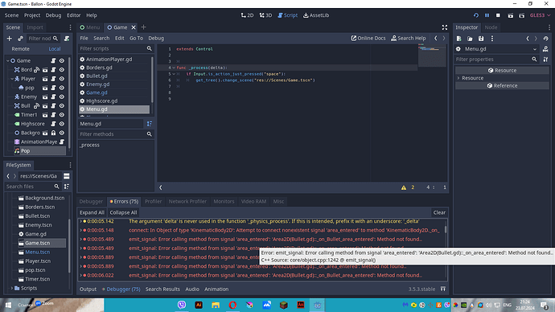The width and height of the screenshot is (555, 312).
Task: Clear the errors list
Action: 439,212
